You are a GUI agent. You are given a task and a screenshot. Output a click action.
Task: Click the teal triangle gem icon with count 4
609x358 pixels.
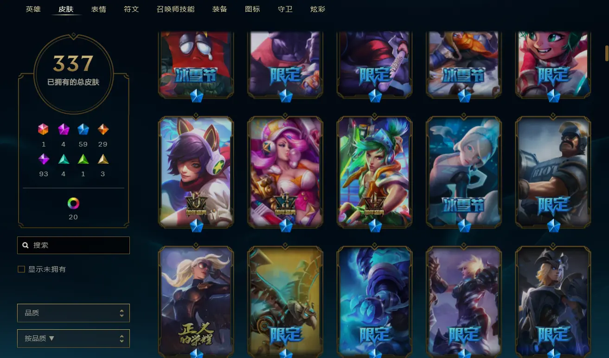[63, 159]
